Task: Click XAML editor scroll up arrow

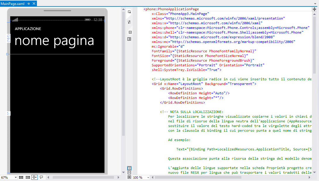Action: coord(315,14)
